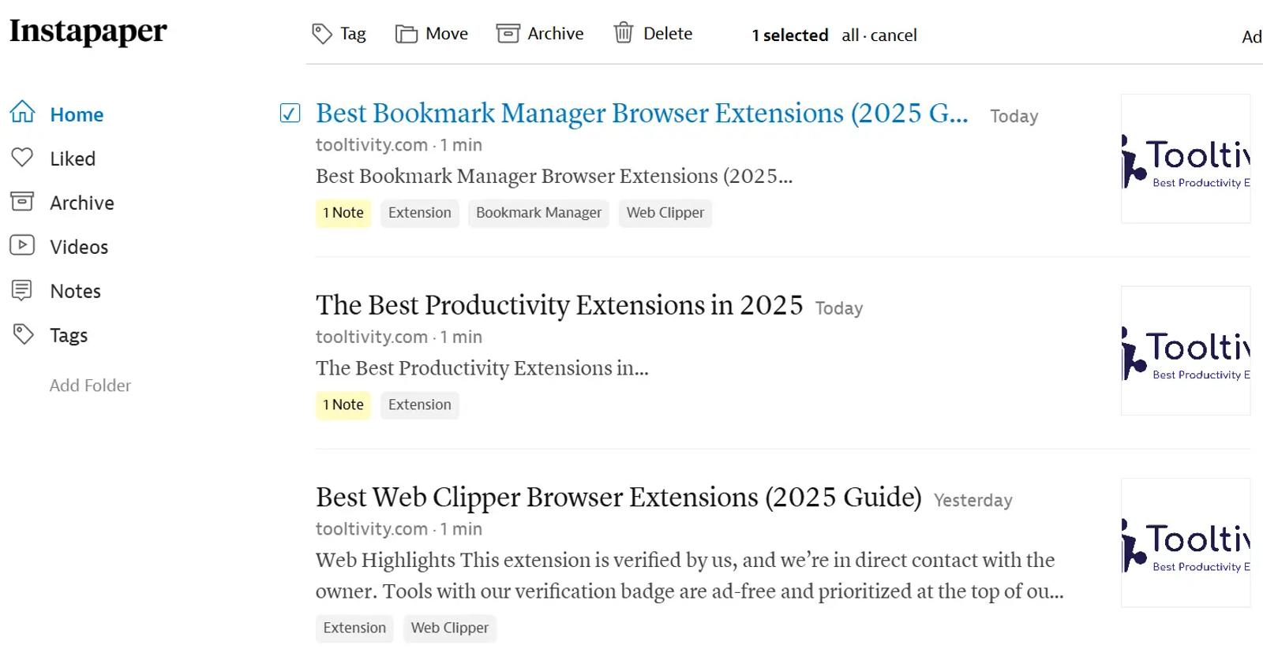Click the Tags icon in sidebar
This screenshot has width=1263, height=660.
[23, 334]
